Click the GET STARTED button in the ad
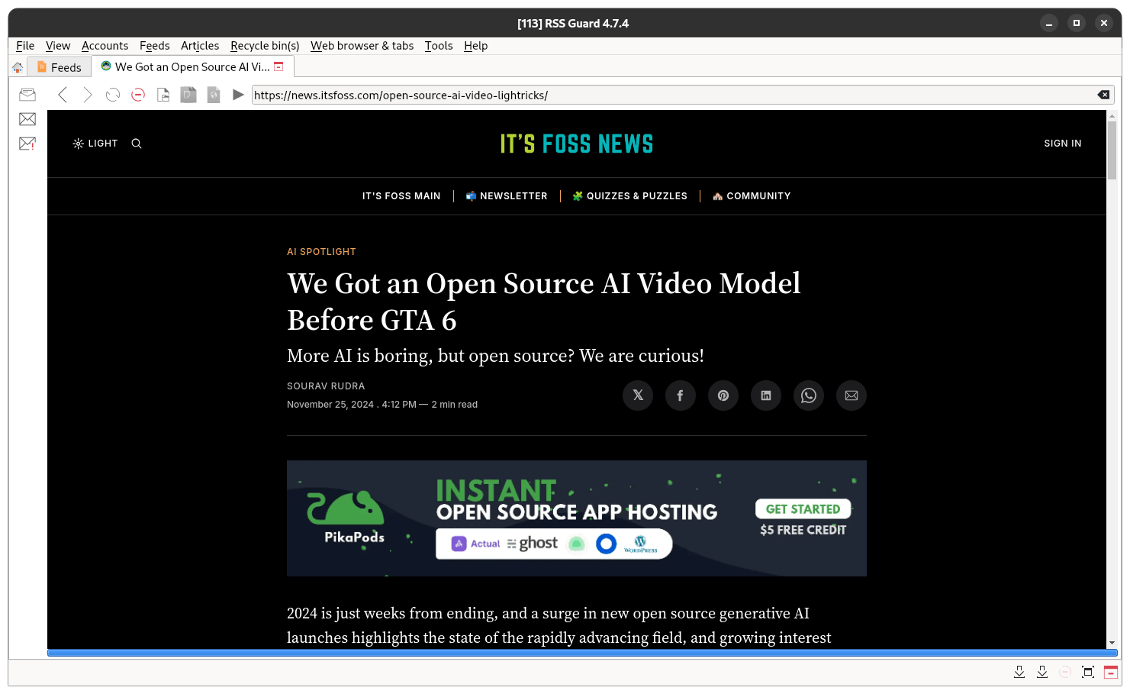The height and width of the screenshot is (694, 1130). click(x=803, y=508)
